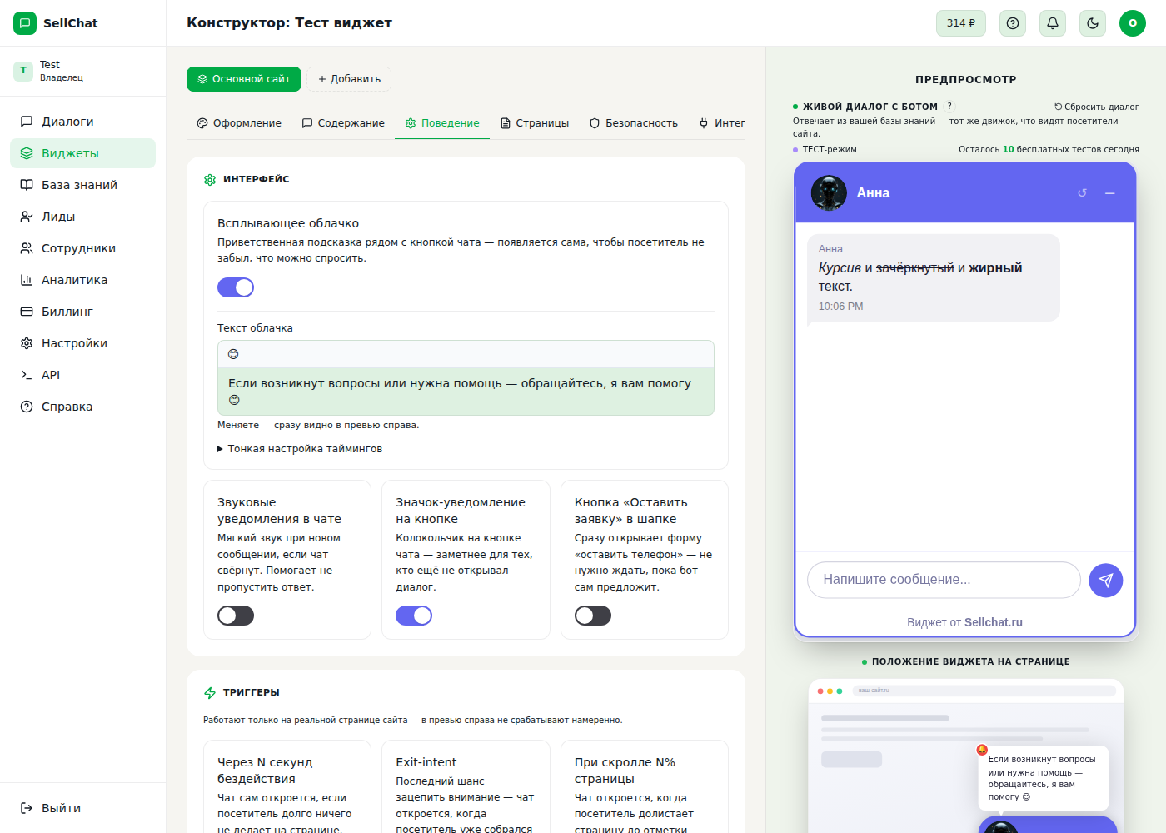Click the ? hint next to Живой диалог
1166x833 pixels.
click(949, 107)
